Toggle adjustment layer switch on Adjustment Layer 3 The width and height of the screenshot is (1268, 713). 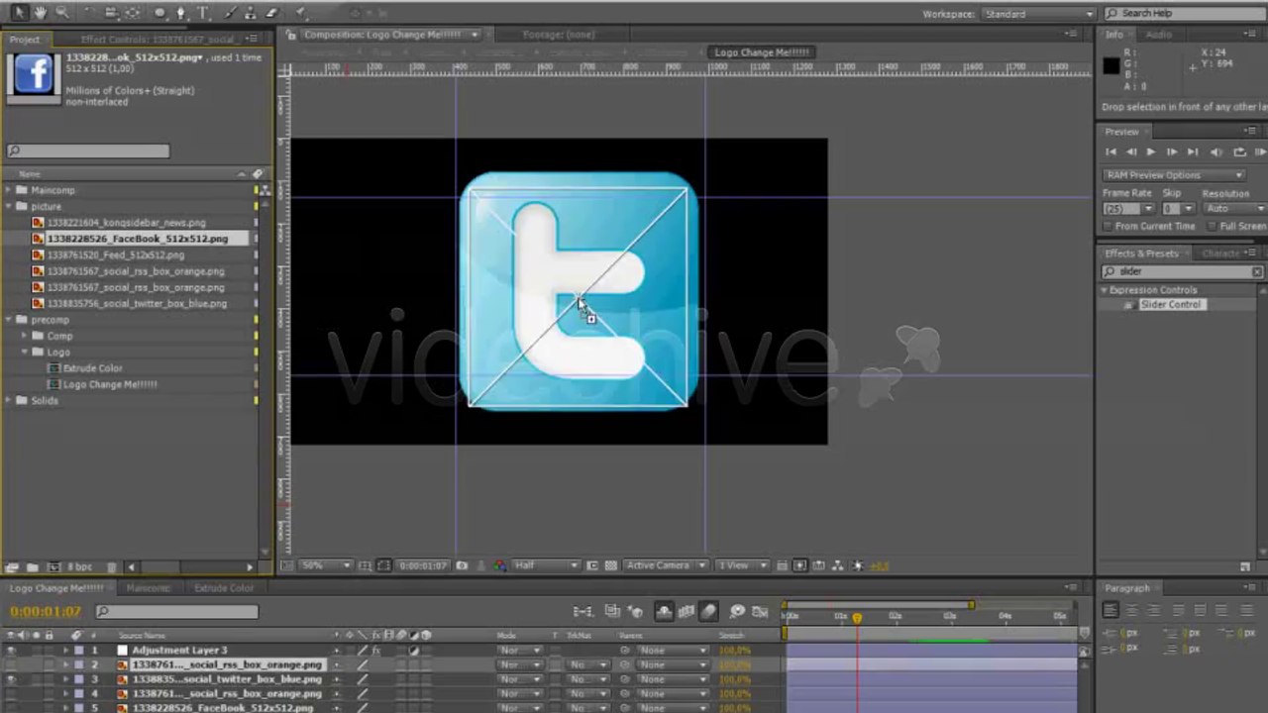(x=413, y=651)
